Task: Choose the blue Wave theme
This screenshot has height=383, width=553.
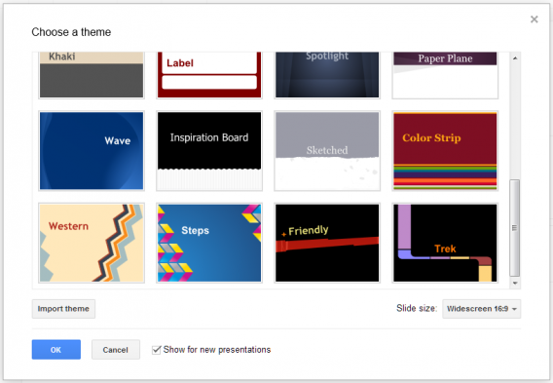Action: [x=92, y=151]
